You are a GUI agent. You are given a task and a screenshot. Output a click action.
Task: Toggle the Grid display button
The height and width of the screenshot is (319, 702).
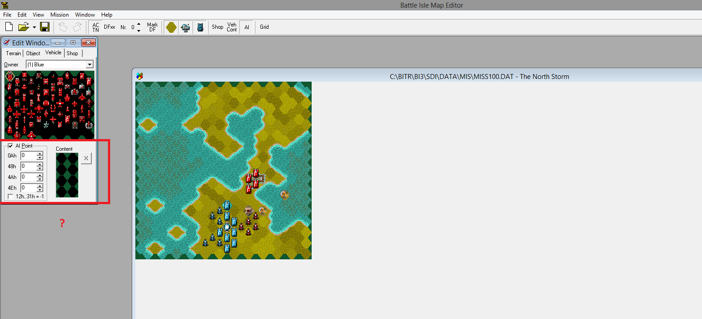(x=264, y=27)
